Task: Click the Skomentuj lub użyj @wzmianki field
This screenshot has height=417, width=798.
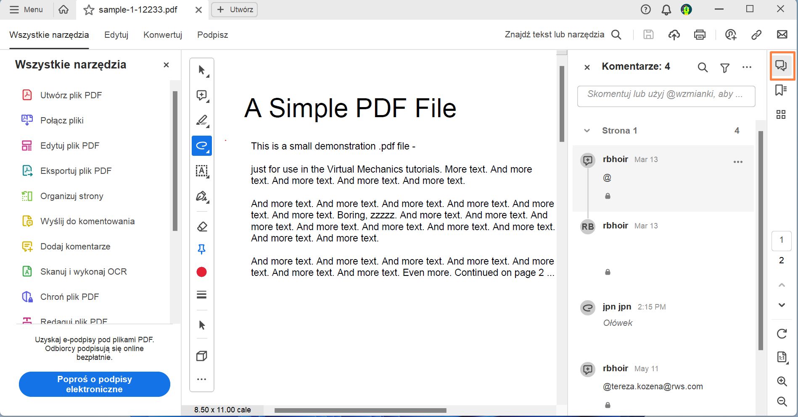Action: point(666,96)
